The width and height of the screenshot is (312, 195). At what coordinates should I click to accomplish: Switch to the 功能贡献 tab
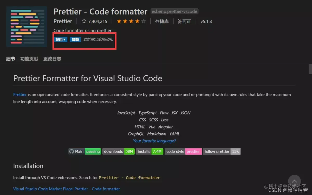point(29,59)
